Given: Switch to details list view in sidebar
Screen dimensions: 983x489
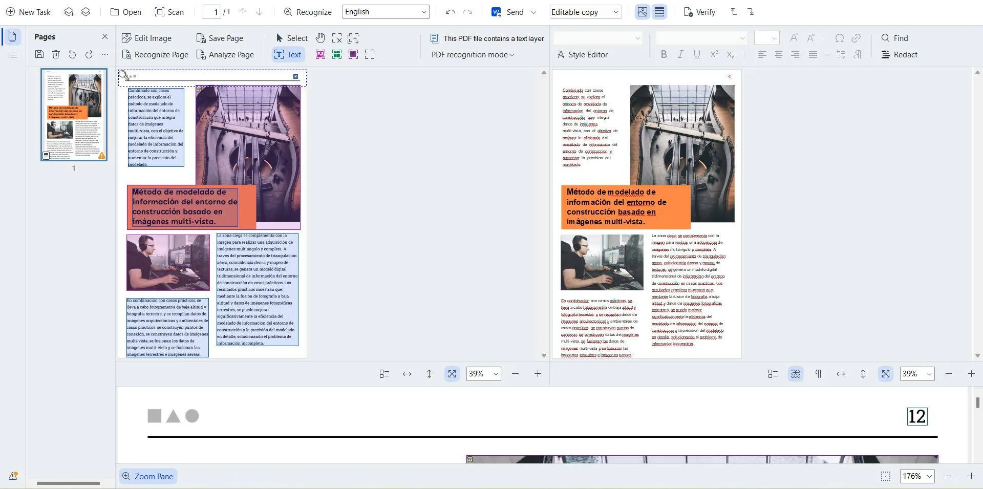Looking at the screenshot, I should [13, 55].
